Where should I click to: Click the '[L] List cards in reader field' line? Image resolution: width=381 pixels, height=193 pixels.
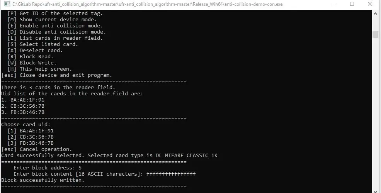tap(55, 38)
